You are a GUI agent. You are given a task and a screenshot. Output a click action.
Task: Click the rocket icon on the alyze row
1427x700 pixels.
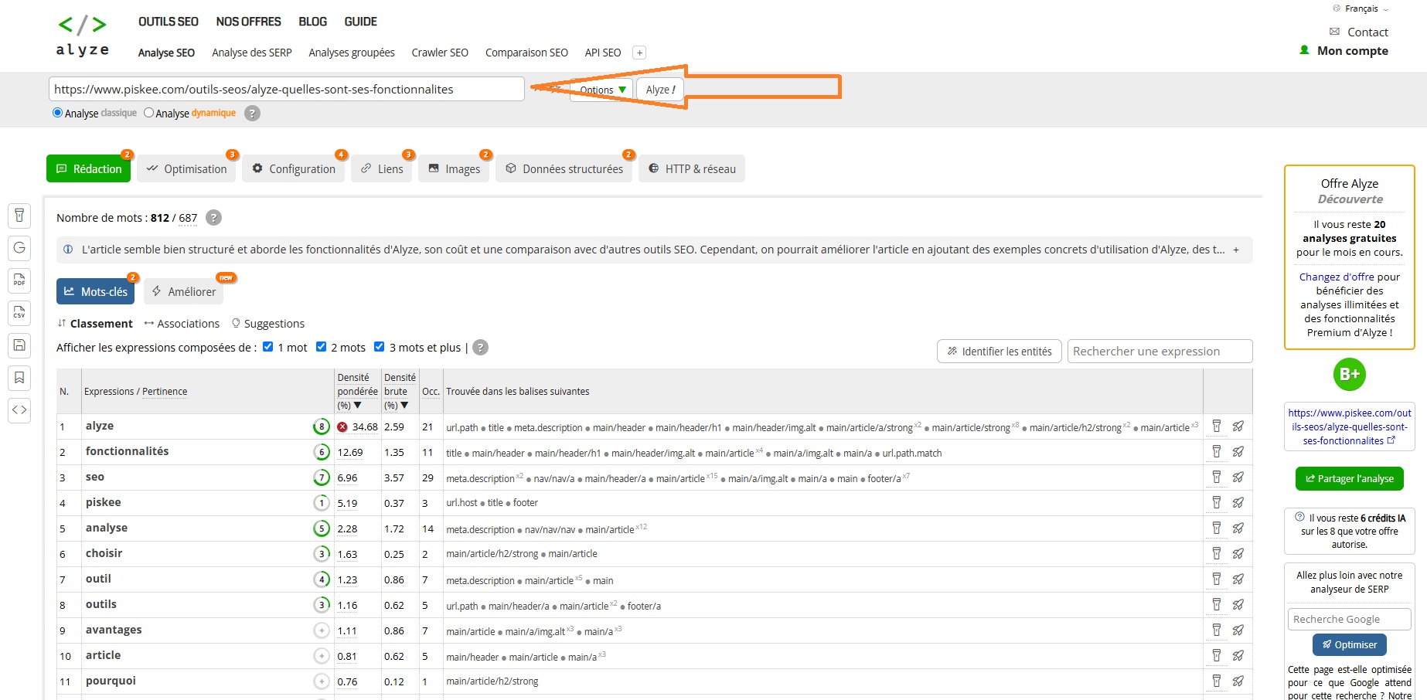coord(1238,426)
